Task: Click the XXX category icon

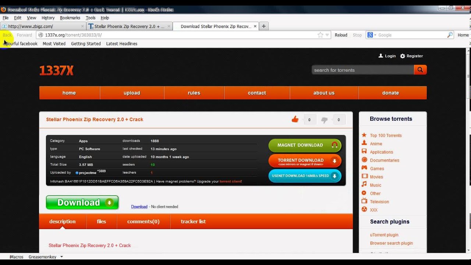Action: coord(364,209)
